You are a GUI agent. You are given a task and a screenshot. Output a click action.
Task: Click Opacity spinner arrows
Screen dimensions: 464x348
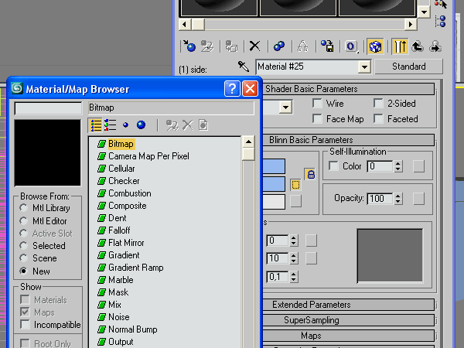(398, 198)
